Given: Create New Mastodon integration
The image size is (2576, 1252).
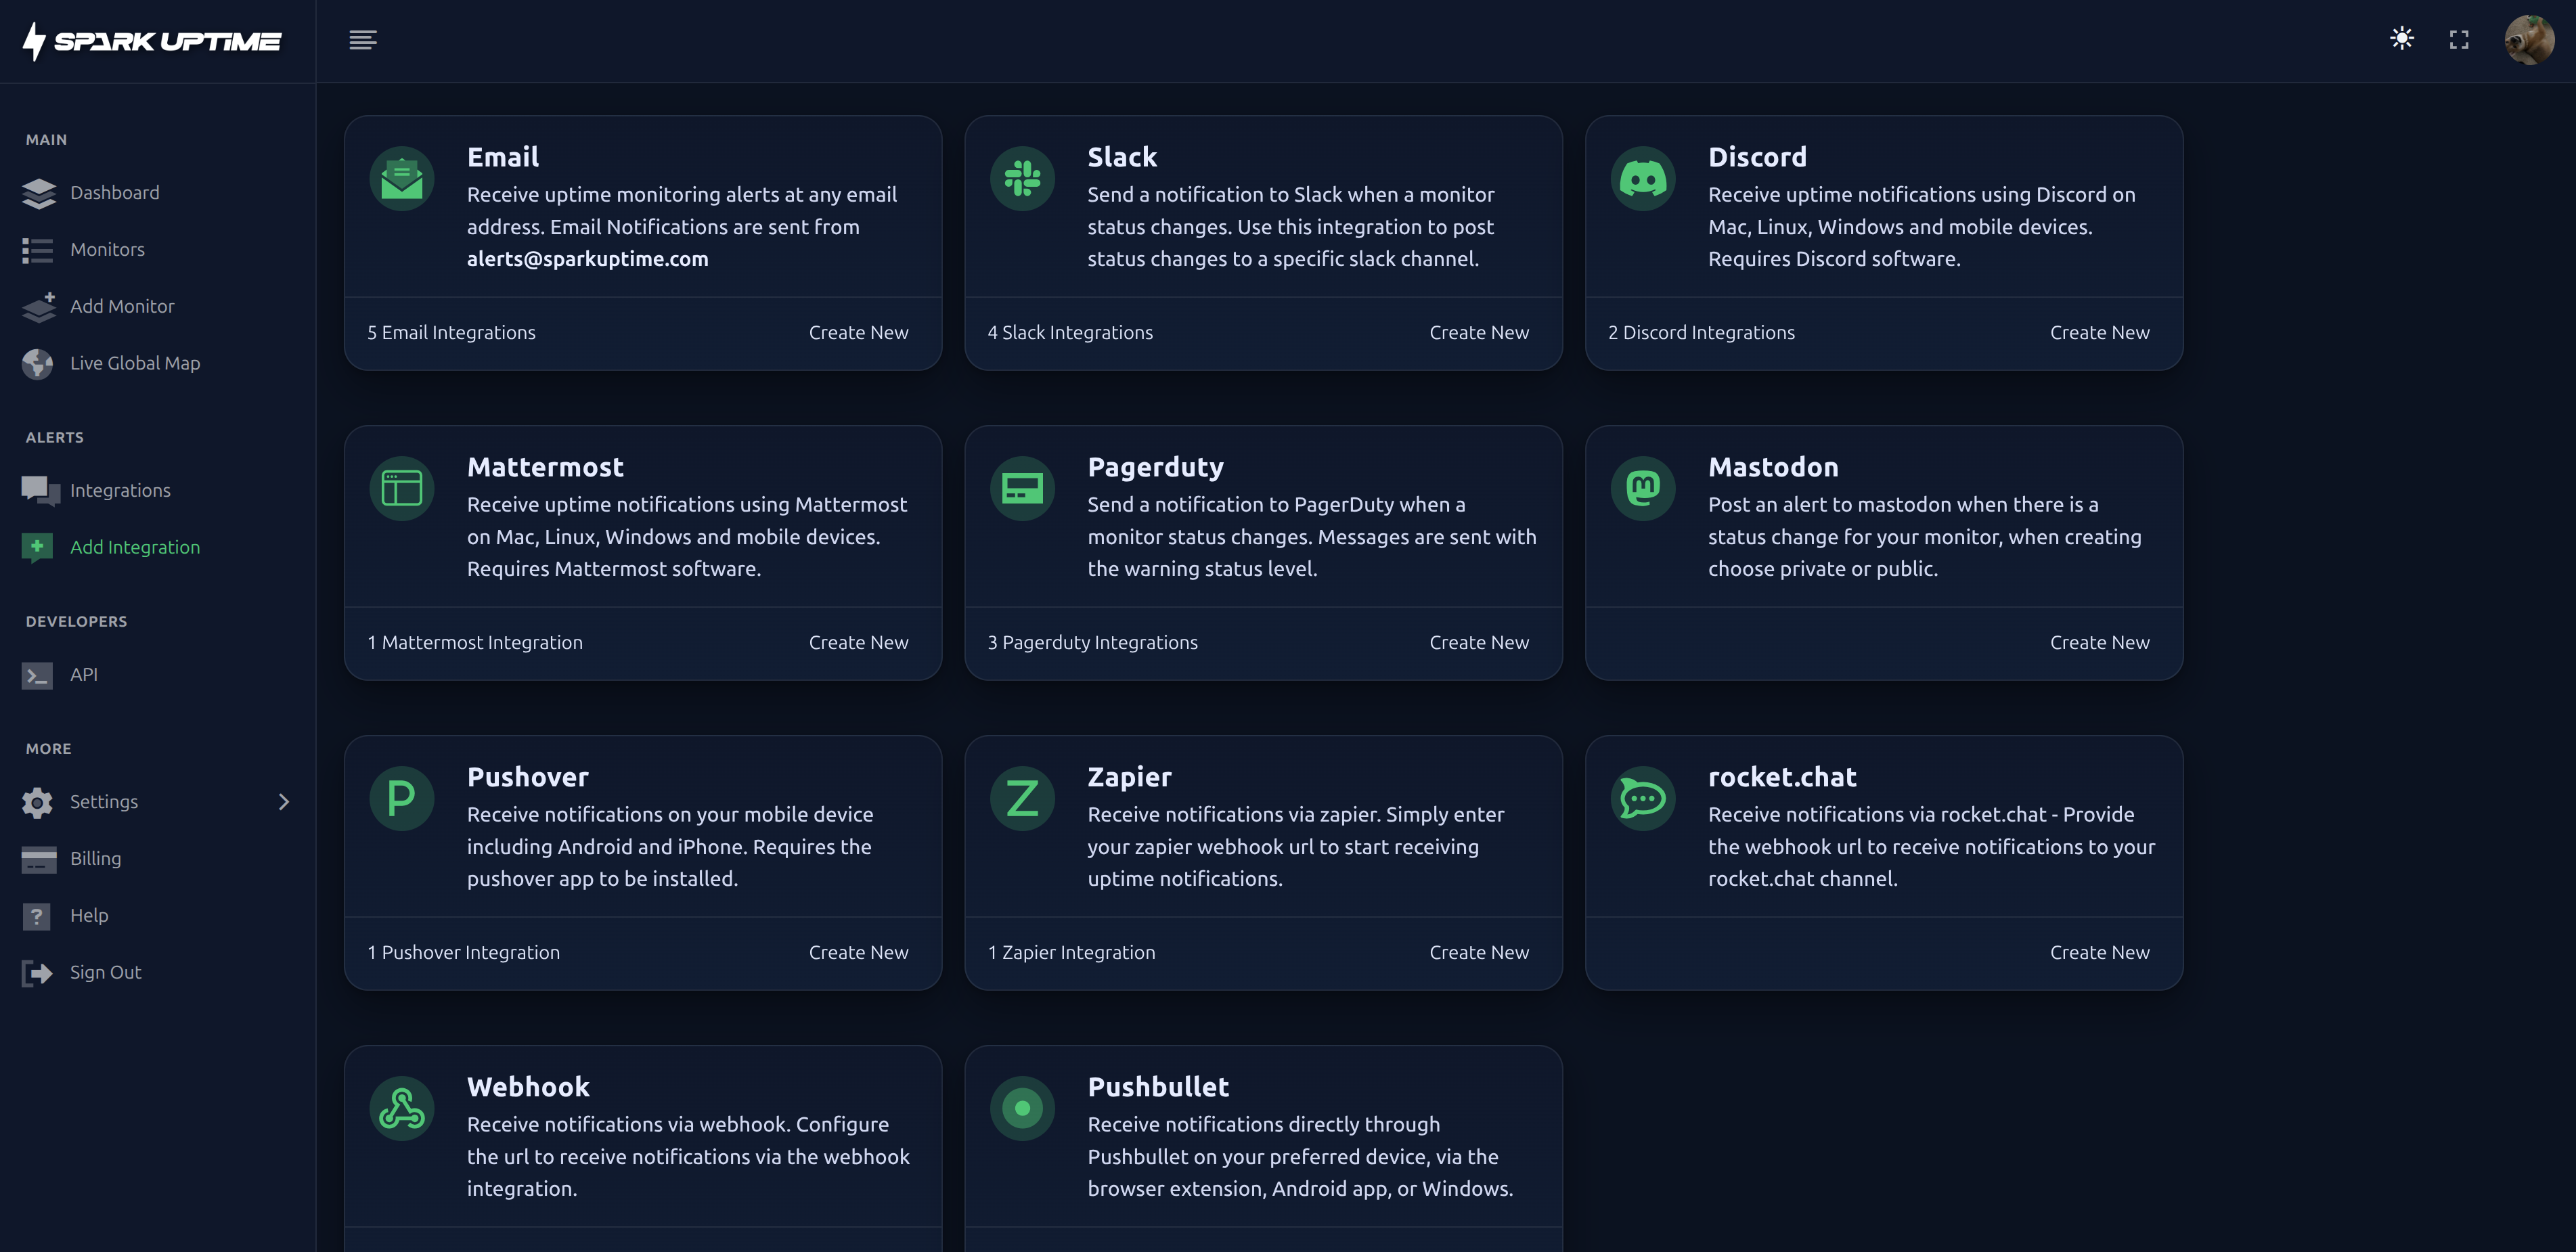Looking at the screenshot, I should [2099, 643].
